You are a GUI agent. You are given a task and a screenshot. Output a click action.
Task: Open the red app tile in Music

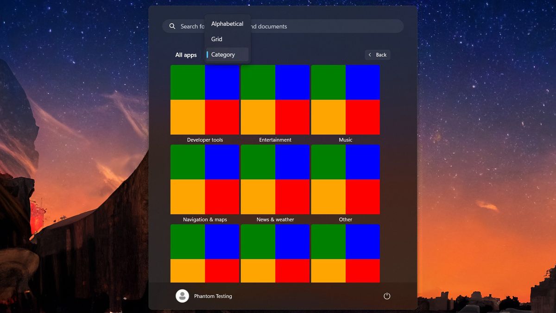[363, 117]
